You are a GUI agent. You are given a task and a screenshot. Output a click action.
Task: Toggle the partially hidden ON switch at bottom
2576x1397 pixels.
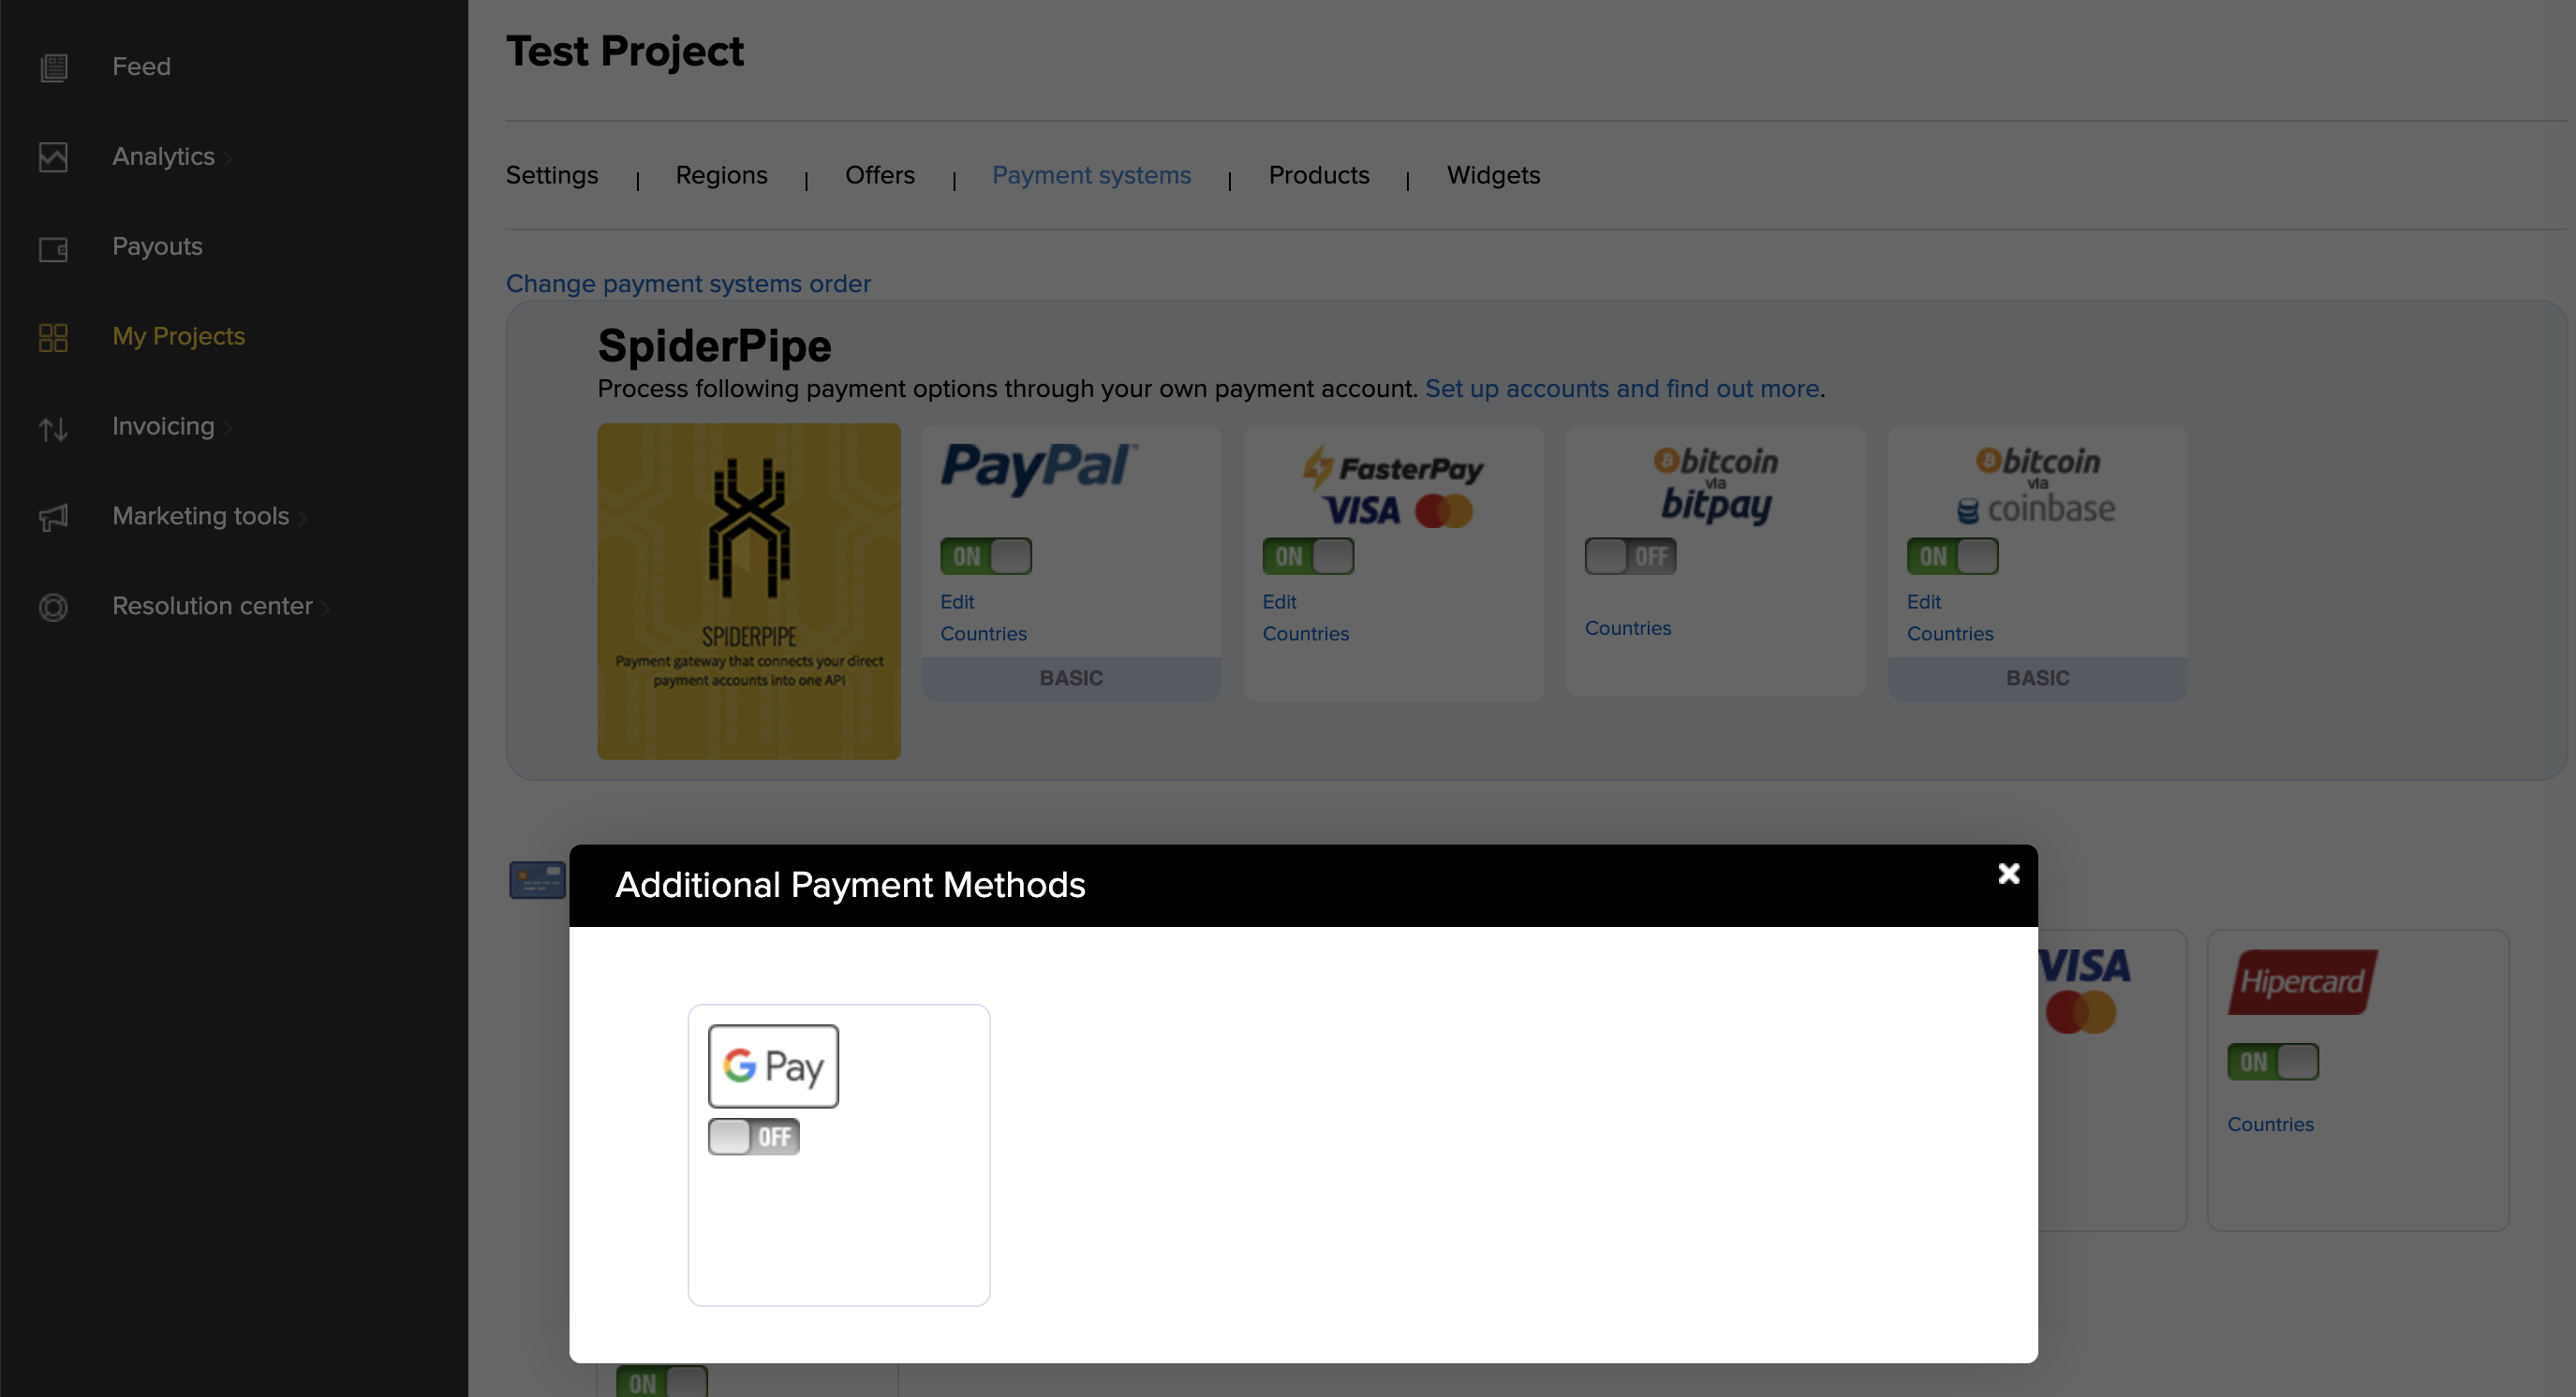(661, 1382)
